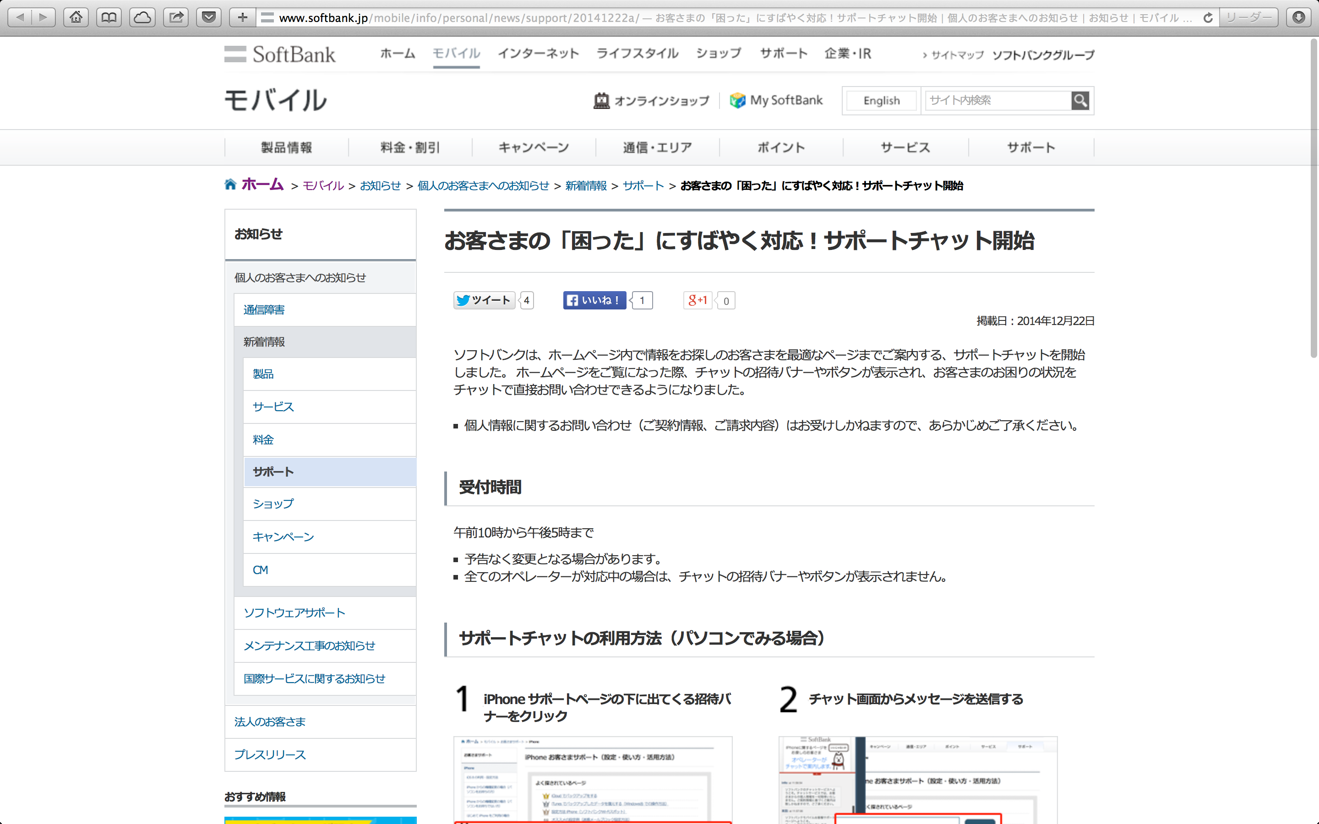
Task: Click the step 2 chat screen thumbnail
Action: pos(918,780)
